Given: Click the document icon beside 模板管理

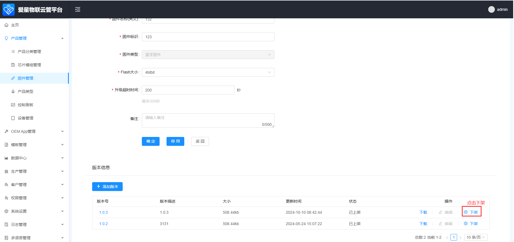Looking at the screenshot, I should (6, 145).
